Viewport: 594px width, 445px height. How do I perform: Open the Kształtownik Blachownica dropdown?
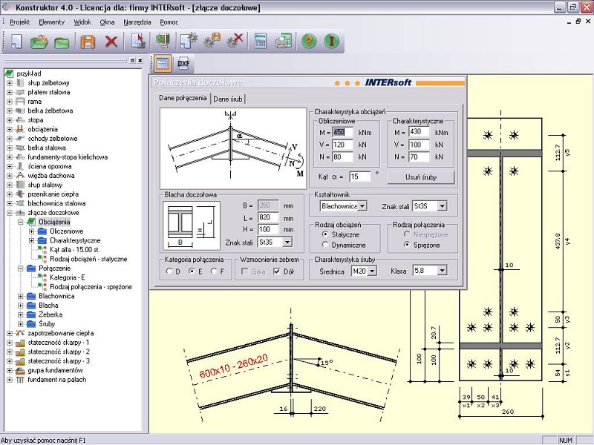(362, 206)
